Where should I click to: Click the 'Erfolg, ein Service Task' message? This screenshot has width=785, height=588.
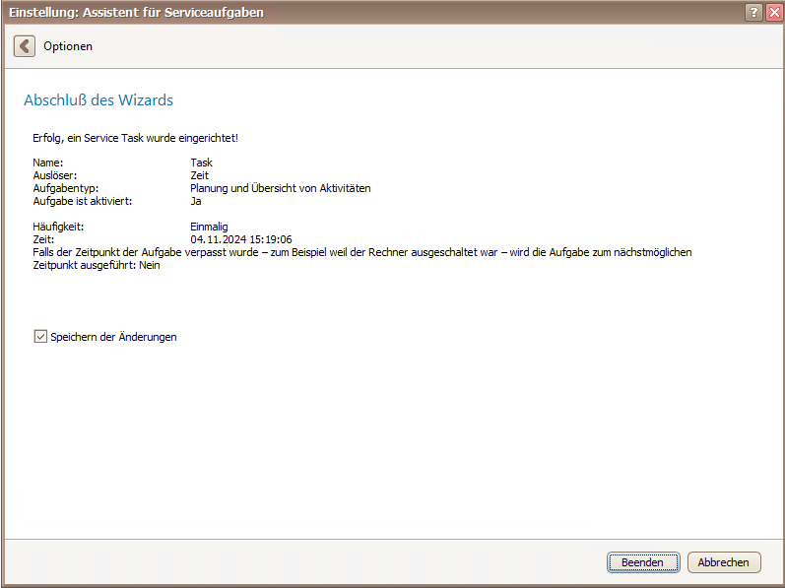pos(135,138)
